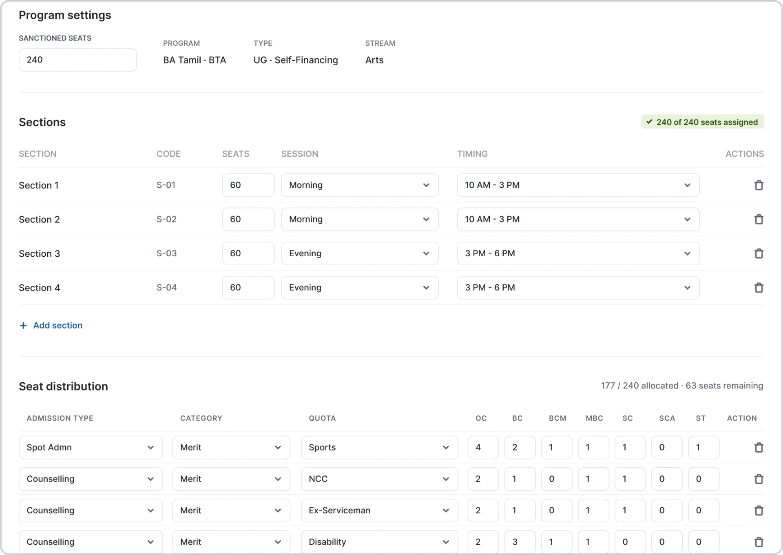
Task: Edit SC value in the Ex-Serviceman row
Action: pyautogui.click(x=630, y=511)
